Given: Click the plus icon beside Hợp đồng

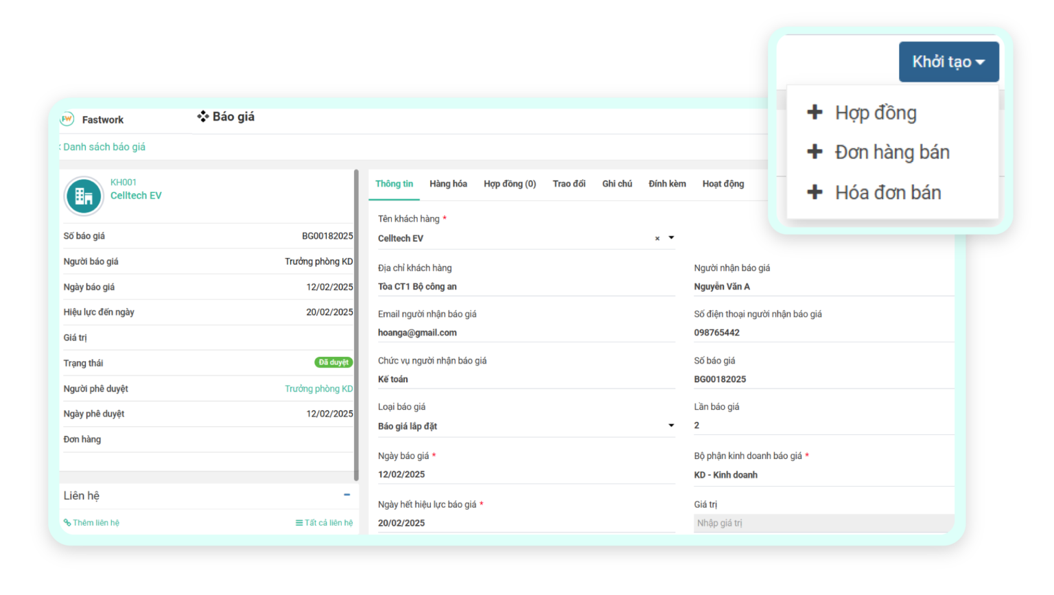Looking at the screenshot, I should [x=815, y=113].
